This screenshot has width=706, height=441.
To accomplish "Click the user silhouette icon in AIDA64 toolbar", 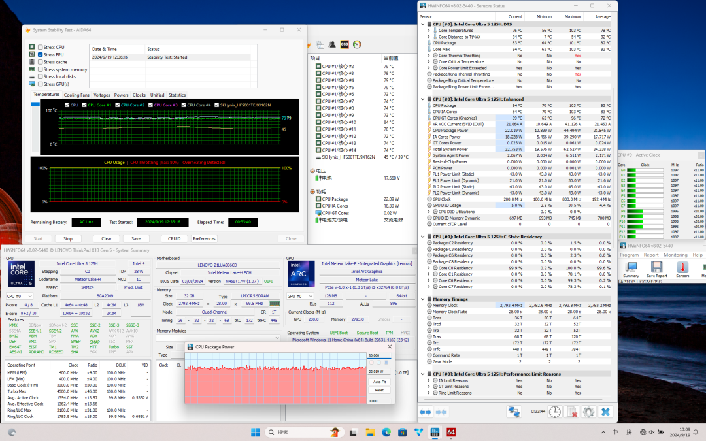I will [x=332, y=44].
